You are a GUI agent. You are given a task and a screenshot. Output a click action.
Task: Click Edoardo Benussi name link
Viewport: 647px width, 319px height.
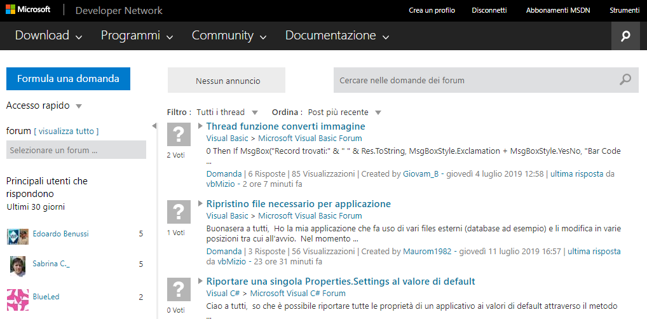[x=60, y=234]
